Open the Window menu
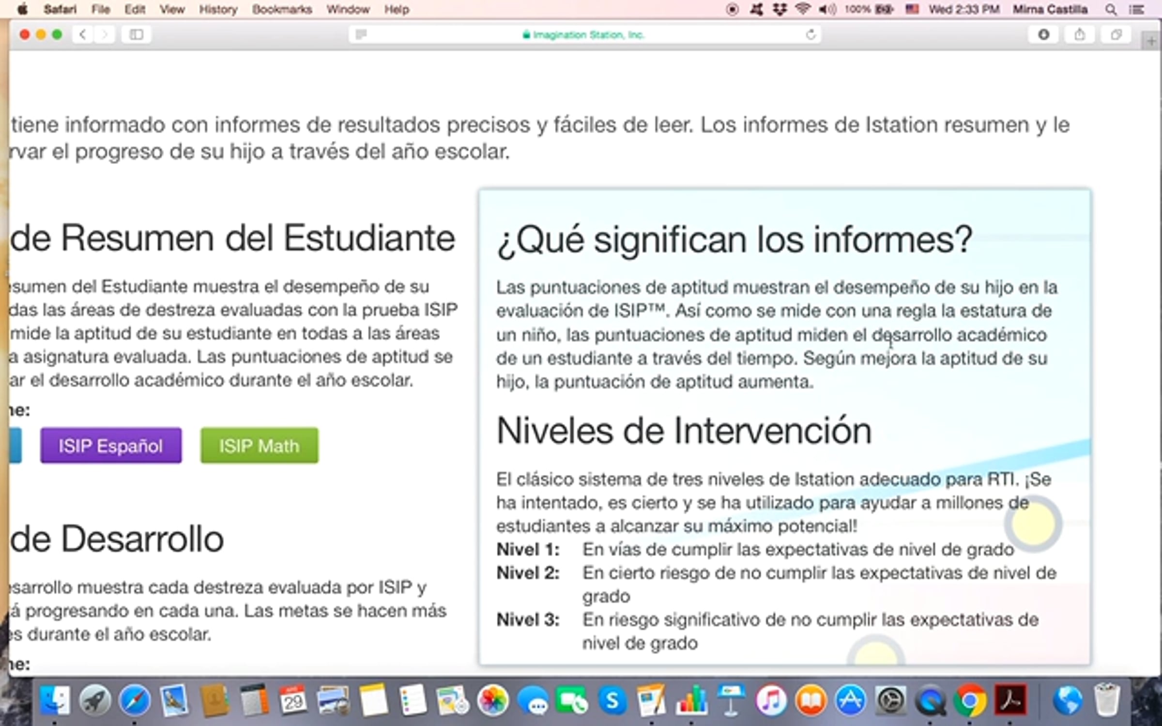The height and width of the screenshot is (726, 1162). pos(348,9)
